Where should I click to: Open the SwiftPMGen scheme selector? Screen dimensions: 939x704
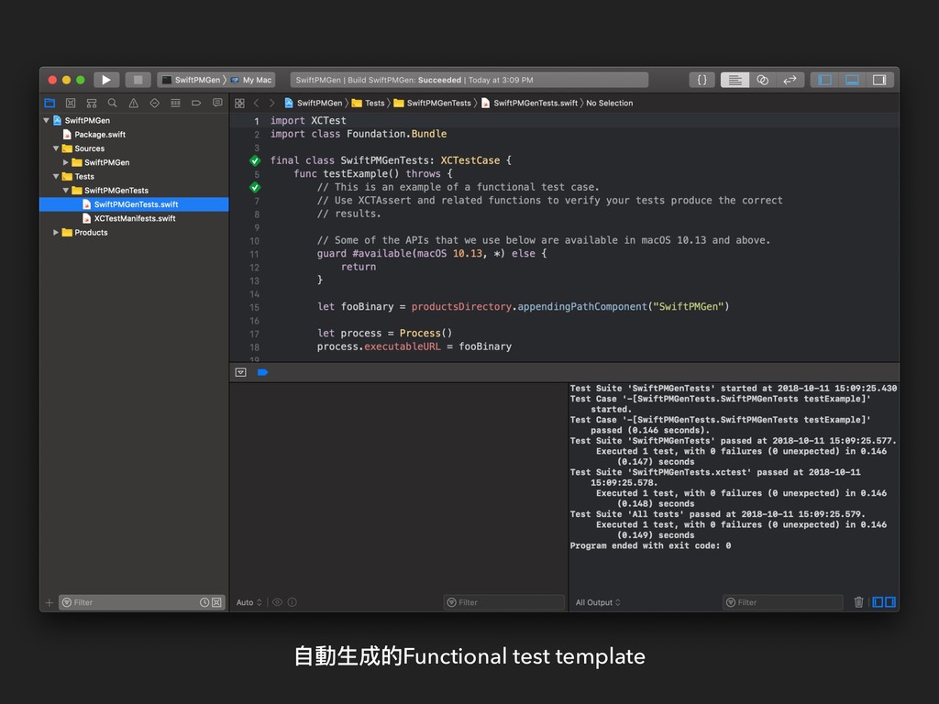point(192,80)
